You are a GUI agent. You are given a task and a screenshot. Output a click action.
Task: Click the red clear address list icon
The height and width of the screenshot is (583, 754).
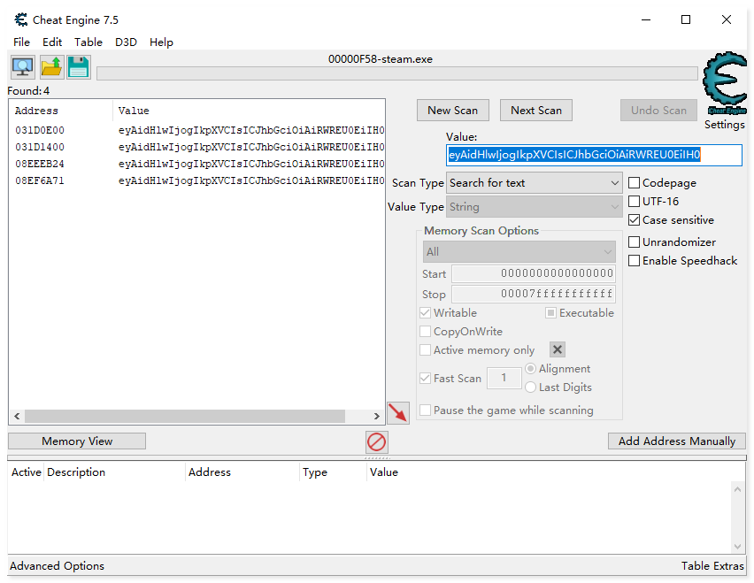tap(377, 441)
